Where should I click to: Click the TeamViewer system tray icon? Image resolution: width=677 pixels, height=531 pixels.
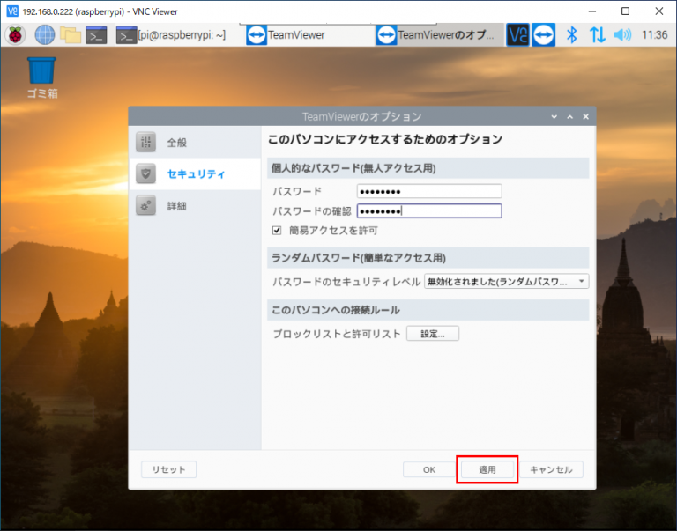544,35
